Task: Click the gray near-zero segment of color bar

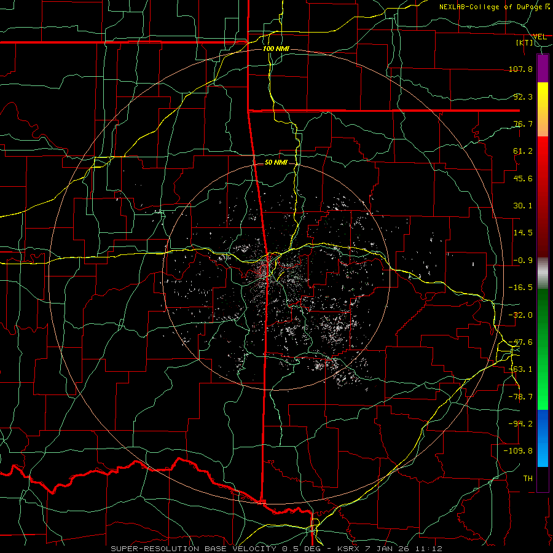Action: (x=543, y=273)
